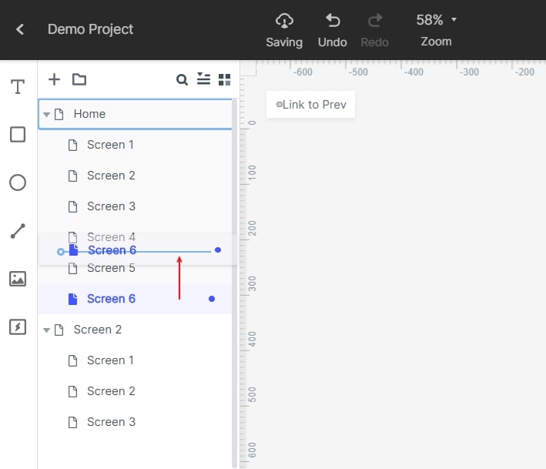Collapse all items in screen tree
Screen dimensions: 546x469
(x=203, y=79)
